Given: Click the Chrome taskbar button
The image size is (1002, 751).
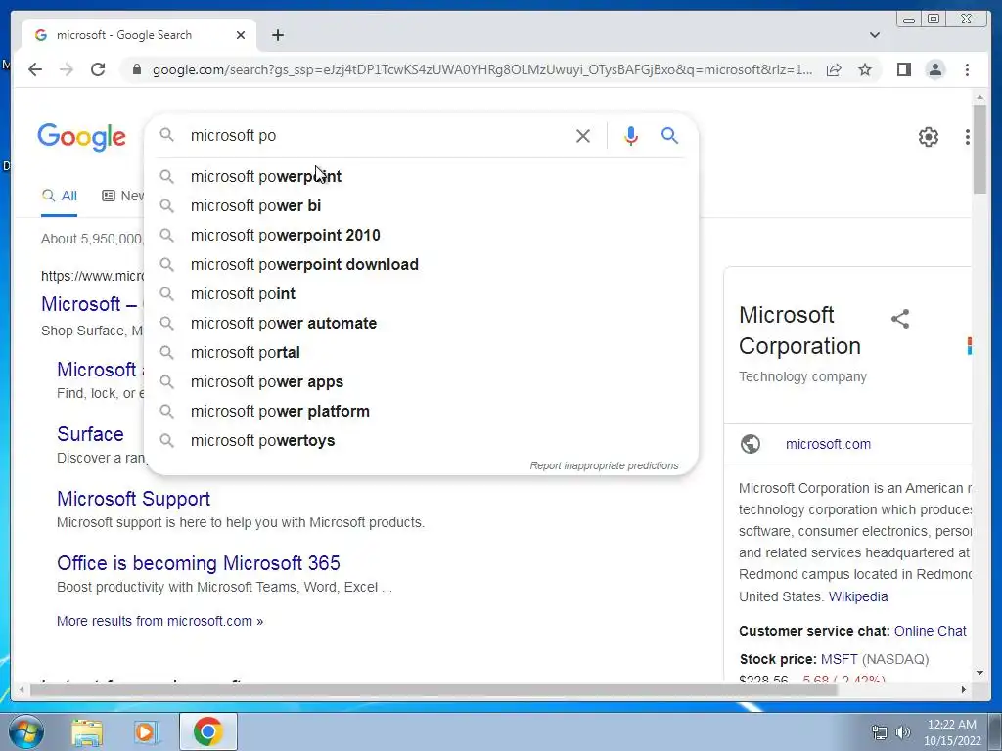Looking at the screenshot, I should (x=207, y=731).
